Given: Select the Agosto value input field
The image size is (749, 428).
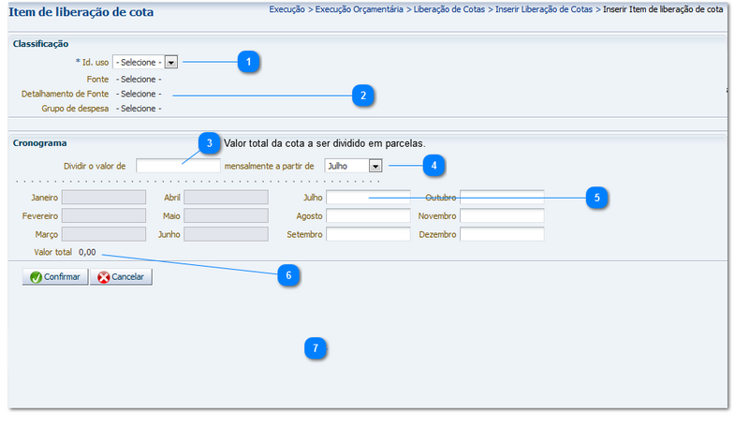Looking at the screenshot, I should pos(368,215).
